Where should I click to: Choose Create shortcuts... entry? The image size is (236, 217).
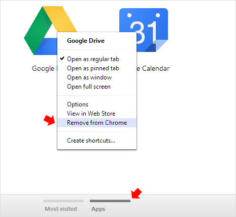click(97, 141)
